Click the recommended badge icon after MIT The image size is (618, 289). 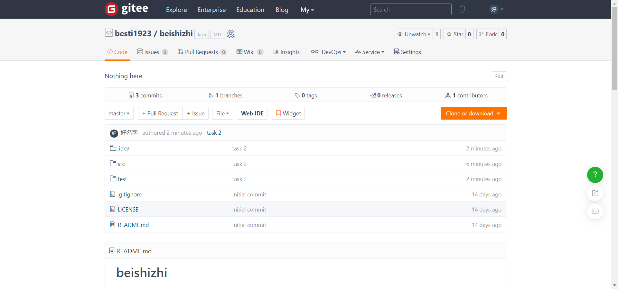click(x=231, y=34)
